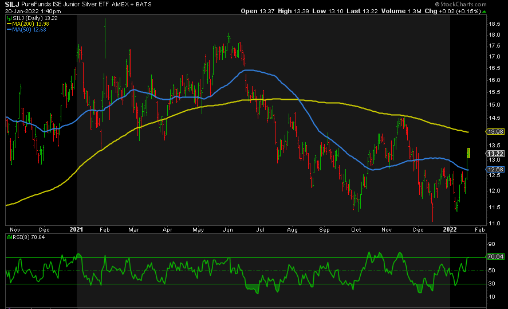Image resolution: width=508 pixels, height=309 pixels.
Task: Click the Oct month label on time axis
Action: (356, 230)
